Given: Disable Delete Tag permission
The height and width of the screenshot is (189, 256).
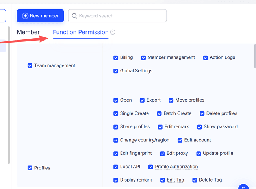Looking at the screenshot, I should pyautogui.click(x=195, y=180).
